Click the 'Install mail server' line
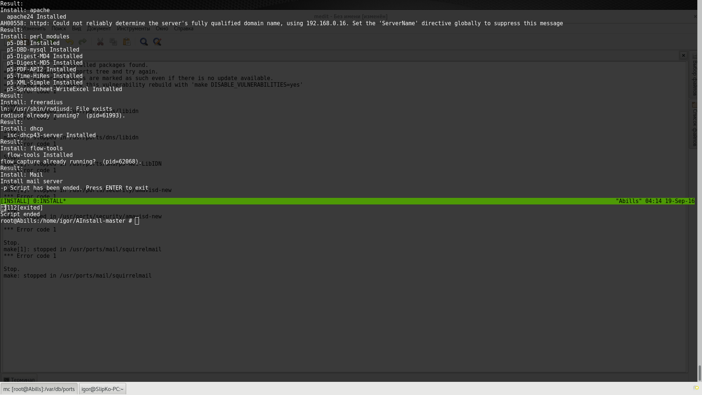The height and width of the screenshot is (395, 702). [x=31, y=181]
